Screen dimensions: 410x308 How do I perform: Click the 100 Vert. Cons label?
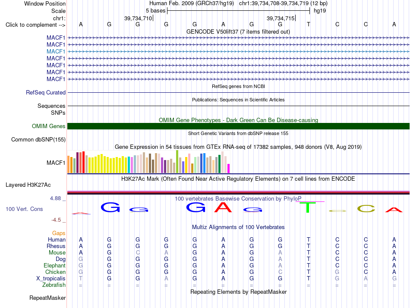(24, 209)
